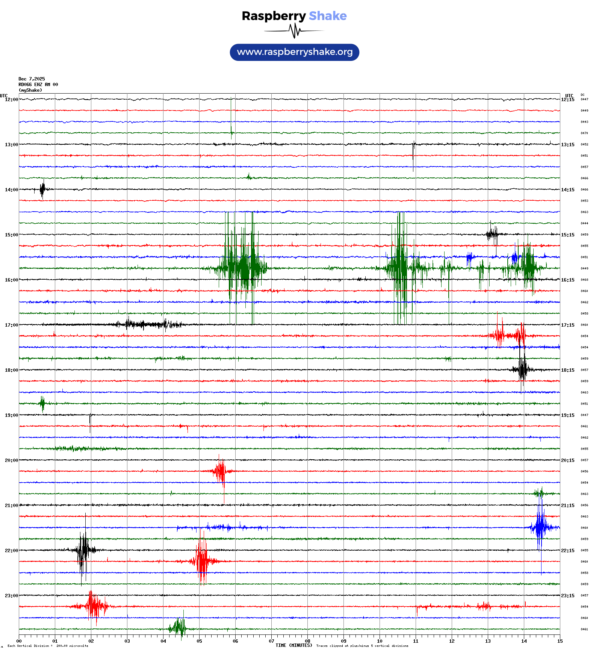This screenshot has width=590, height=651.
Task: Click minute marker 08 on bottom axis
Action: (307, 641)
